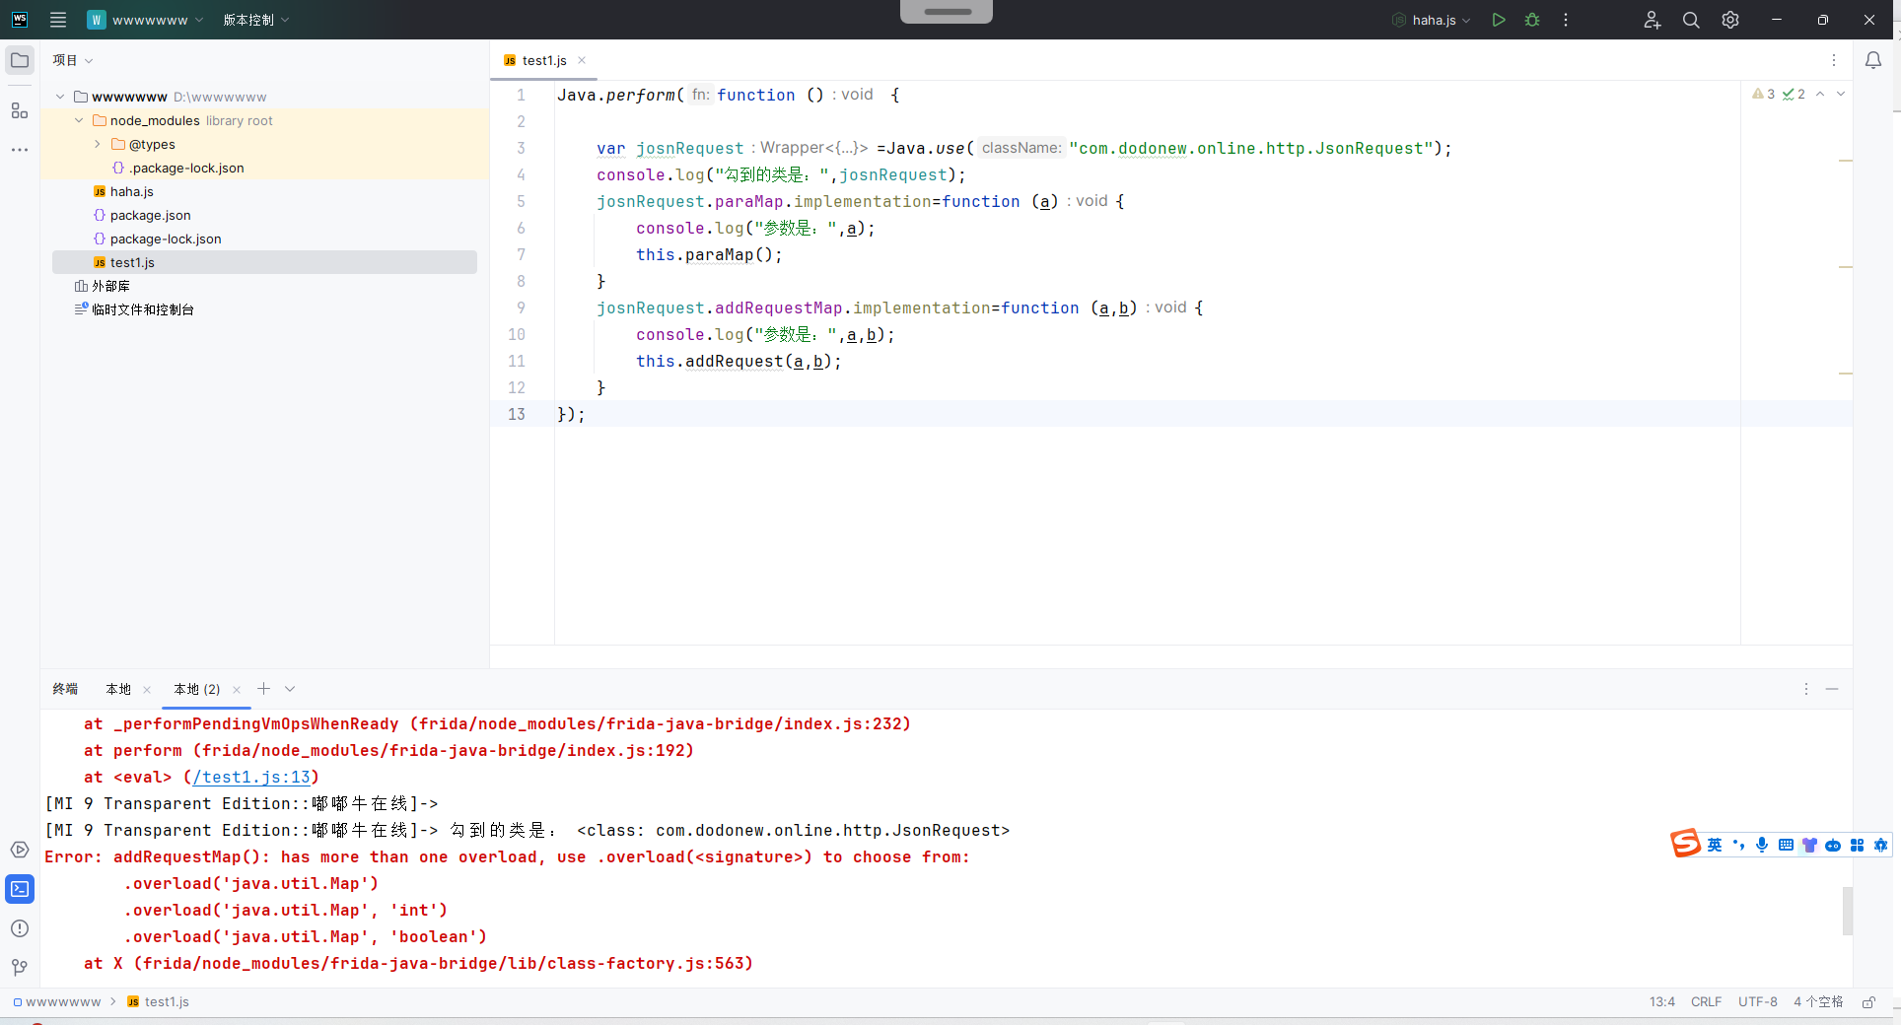Open haha.js run configuration dropdown
This screenshot has width=1901, height=1025.
coord(1432,20)
